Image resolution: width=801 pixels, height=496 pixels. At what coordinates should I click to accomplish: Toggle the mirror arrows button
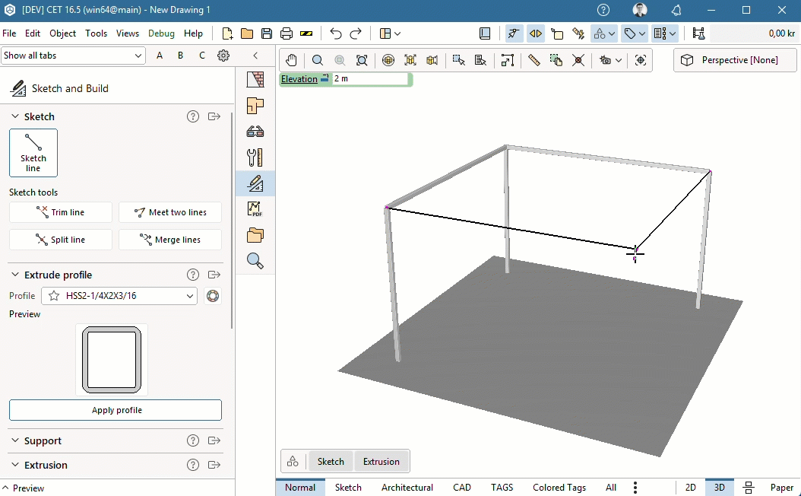tap(535, 33)
